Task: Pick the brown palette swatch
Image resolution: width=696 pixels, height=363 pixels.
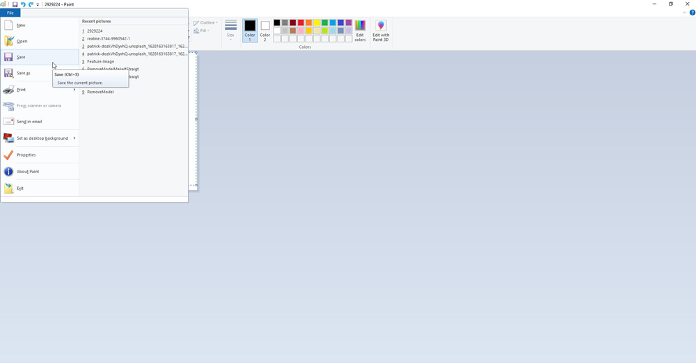Action: click(x=293, y=31)
